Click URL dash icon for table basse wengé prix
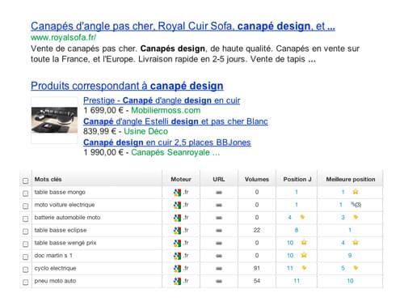The image size is (404, 306). (x=219, y=243)
